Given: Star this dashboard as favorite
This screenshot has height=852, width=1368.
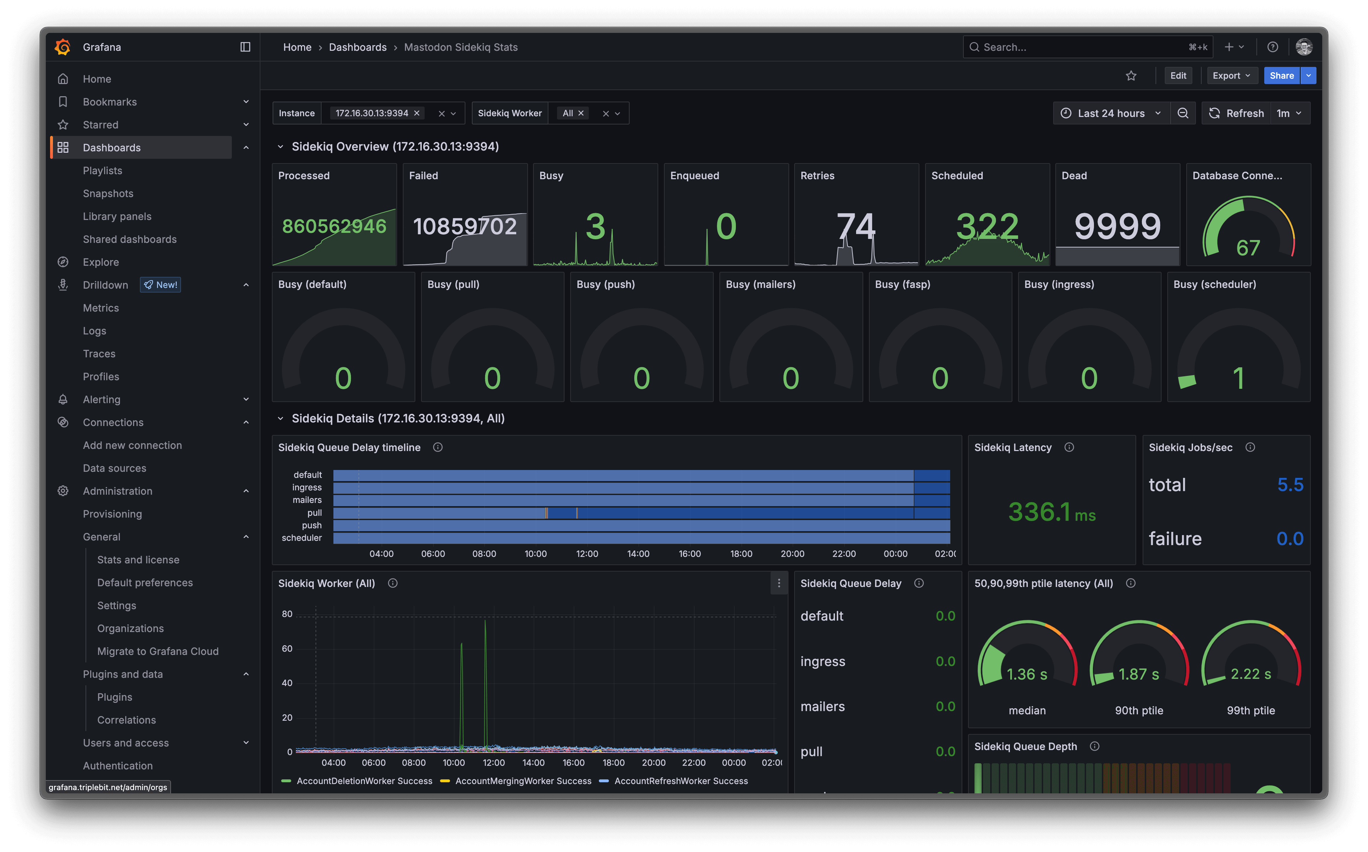Looking at the screenshot, I should (1131, 75).
